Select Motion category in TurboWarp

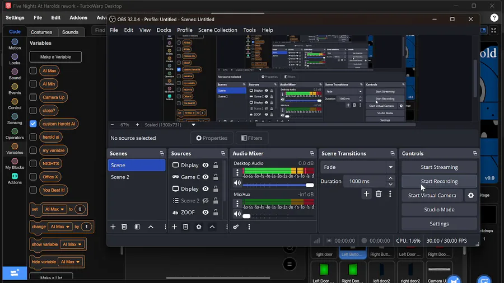tap(15, 44)
